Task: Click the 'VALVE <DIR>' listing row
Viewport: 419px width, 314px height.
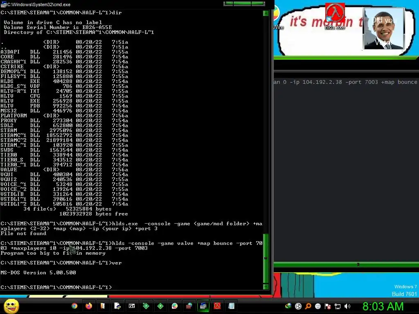Action: coord(64,170)
